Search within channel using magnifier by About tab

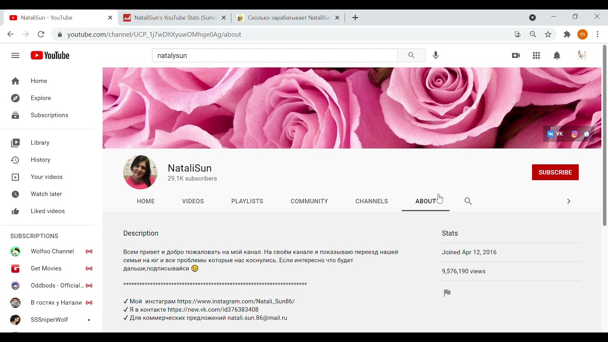468,201
